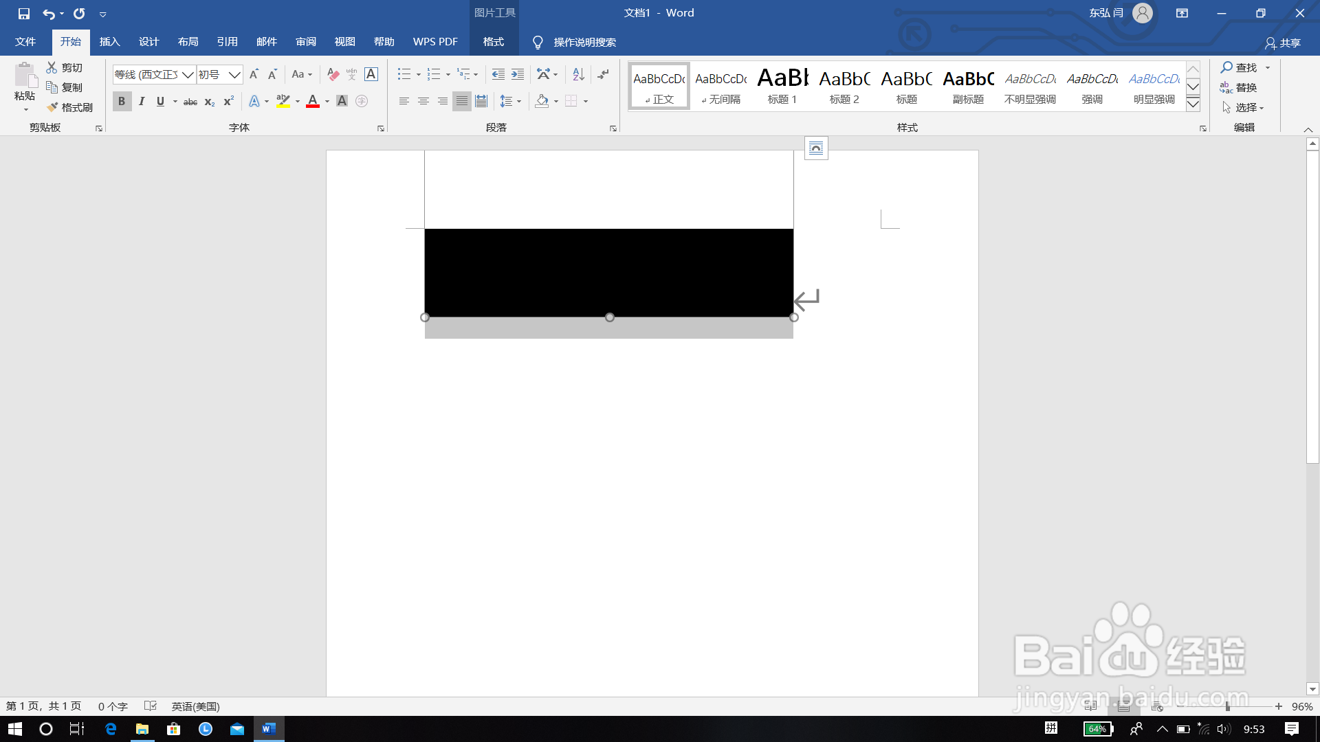Open the 布局 ribbon tab
1320x742 pixels.
pos(188,42)
